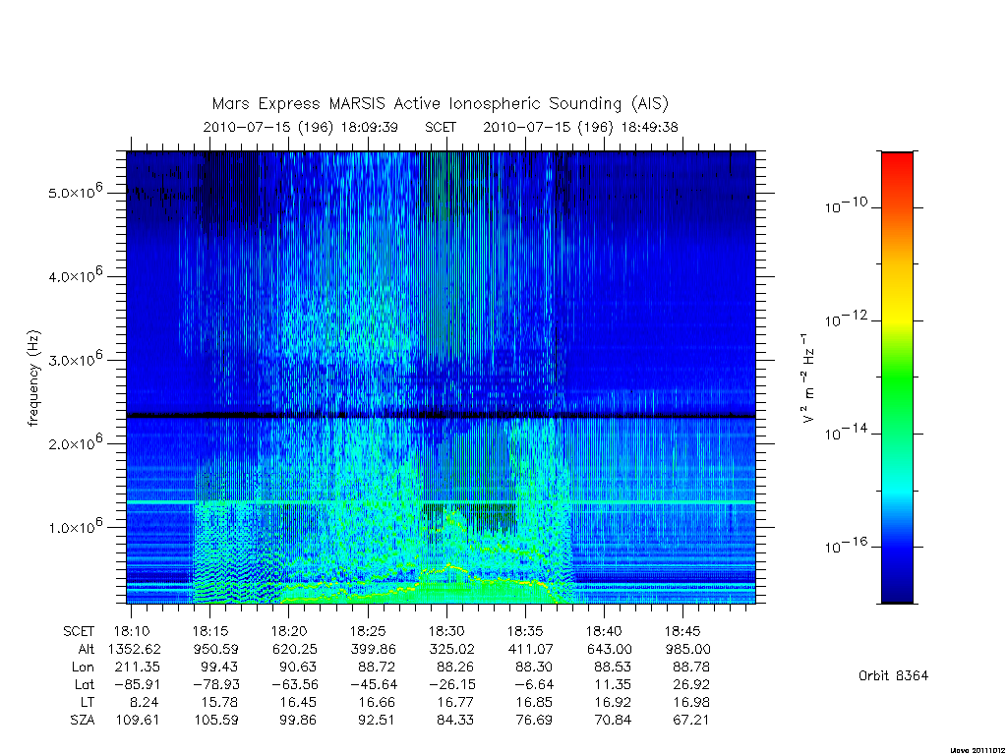The width and height of the screenshot is (1007, 755).
Task: Click the altitude value 950.59
Action: pos(216,649)
